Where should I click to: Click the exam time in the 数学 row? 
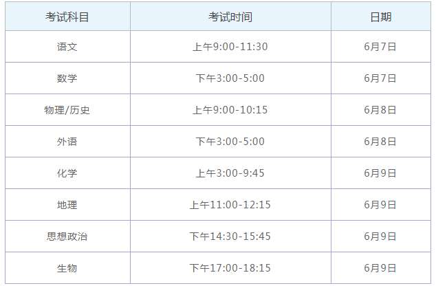[x=230, y=78]
